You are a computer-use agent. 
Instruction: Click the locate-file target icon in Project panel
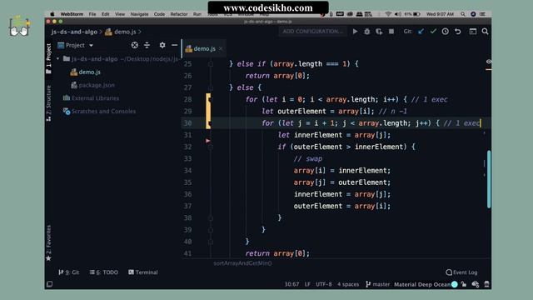[135, 45]
